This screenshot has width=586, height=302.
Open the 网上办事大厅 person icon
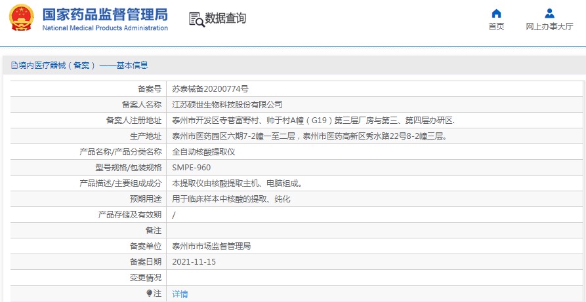click(x=549, y=14)
